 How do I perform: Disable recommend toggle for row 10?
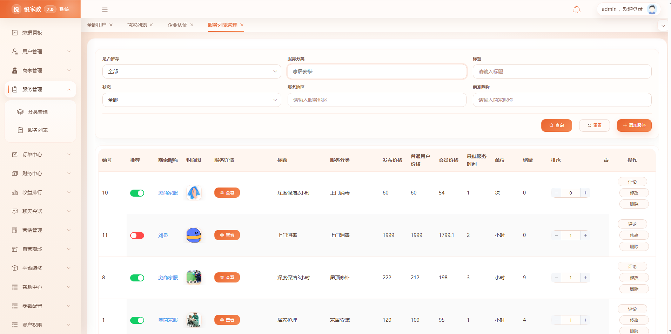pos(137,193)
